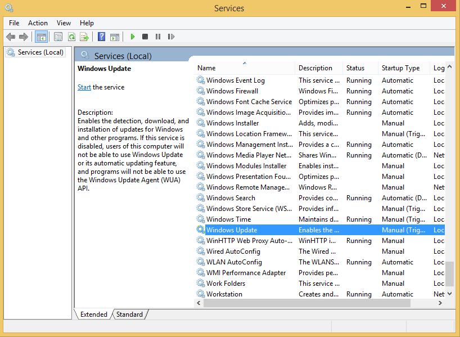Select the Windows Media Player Net... service
Viewport: 460px width, 337px height.
[319, 155]
